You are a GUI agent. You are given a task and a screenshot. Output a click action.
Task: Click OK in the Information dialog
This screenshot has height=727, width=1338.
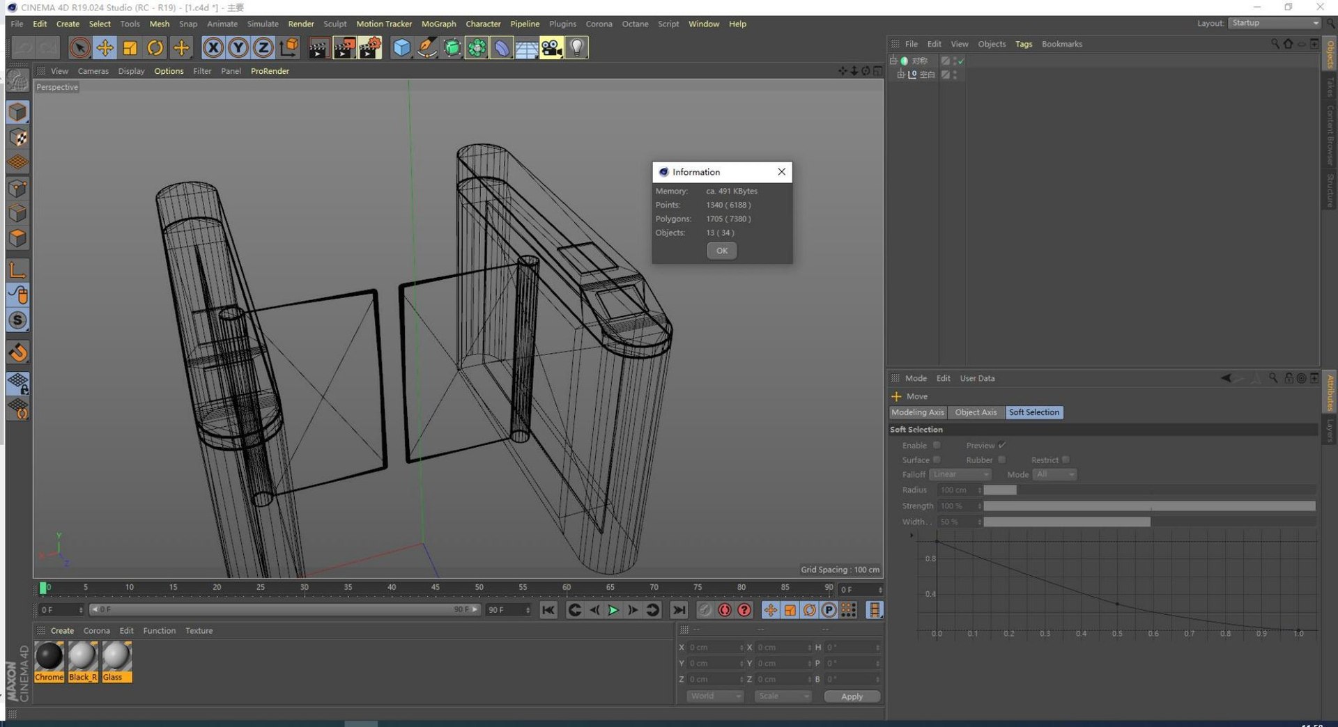721,251
